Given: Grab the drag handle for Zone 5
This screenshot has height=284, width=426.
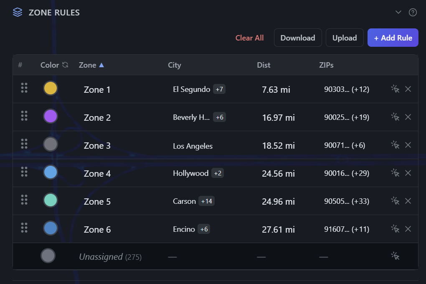Looking at the screenshot, I should [x=24, y=200].
